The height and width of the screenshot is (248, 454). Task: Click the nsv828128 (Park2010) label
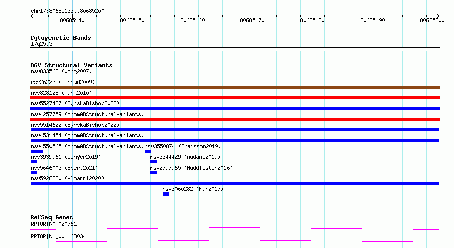[x=61, y=93]
